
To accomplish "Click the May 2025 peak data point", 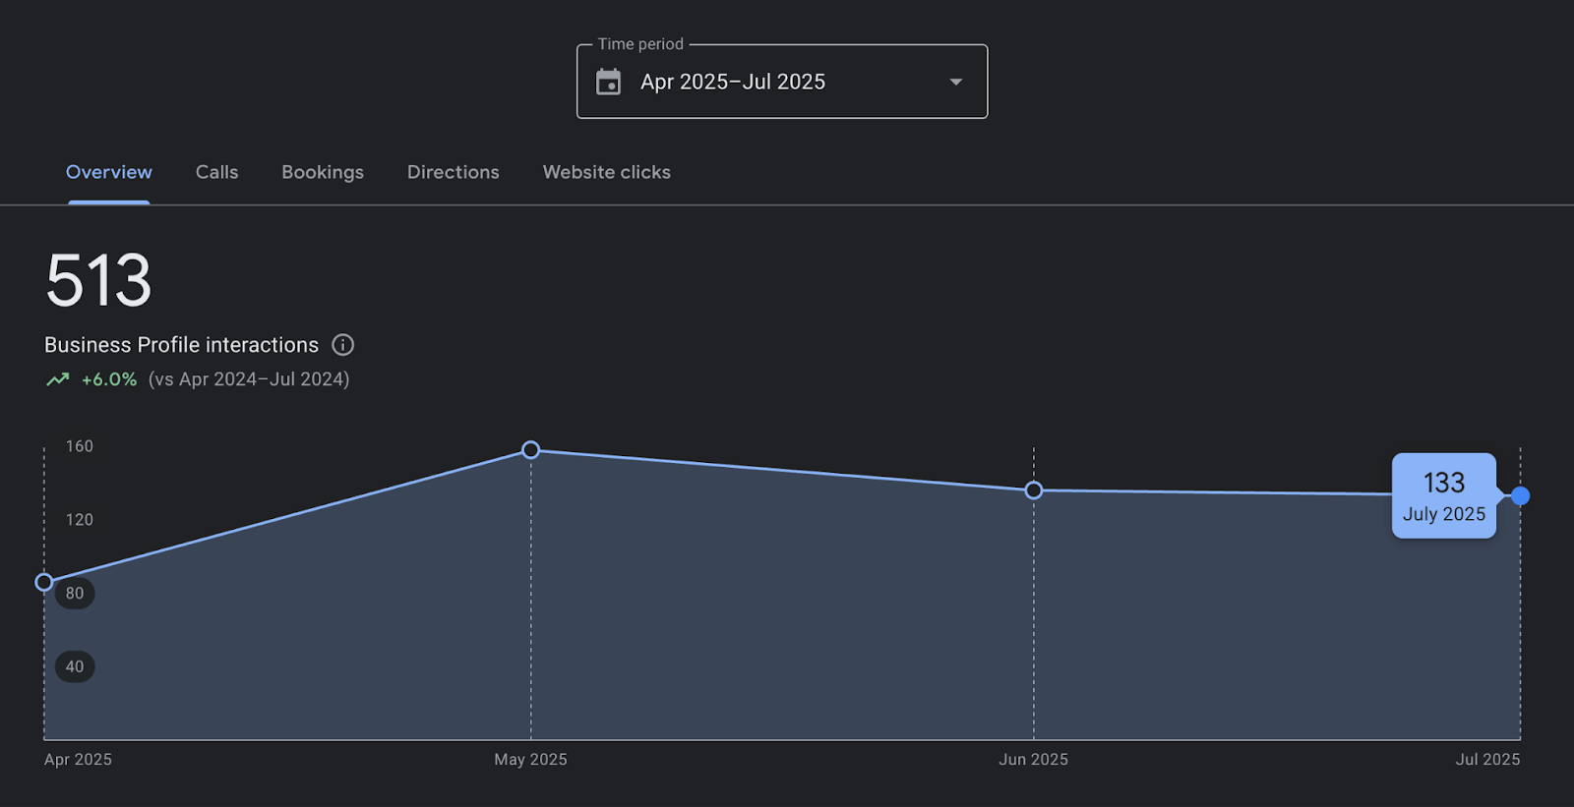I will (530, 450).
